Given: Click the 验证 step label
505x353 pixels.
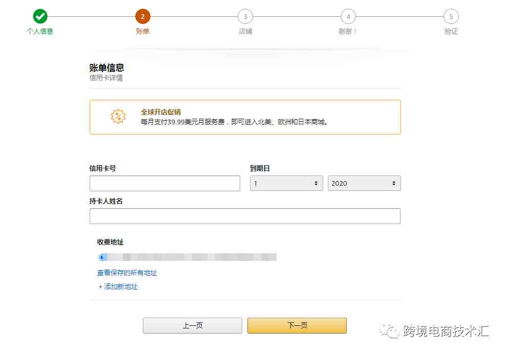Looking at the screenshot, I should (x=451, y=31).
